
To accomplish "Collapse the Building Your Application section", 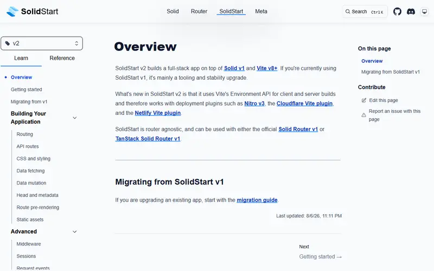I will click(x=74, y=118).
